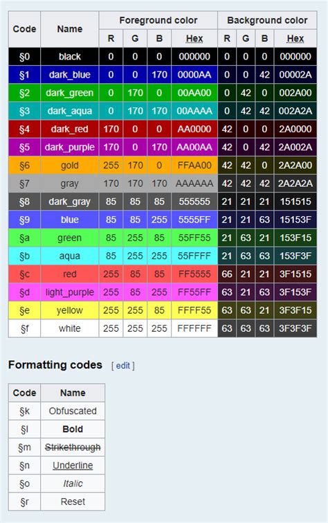Select the §r formatting code
Viewport: 328px width, 523px height.
(x=24, y=502)
